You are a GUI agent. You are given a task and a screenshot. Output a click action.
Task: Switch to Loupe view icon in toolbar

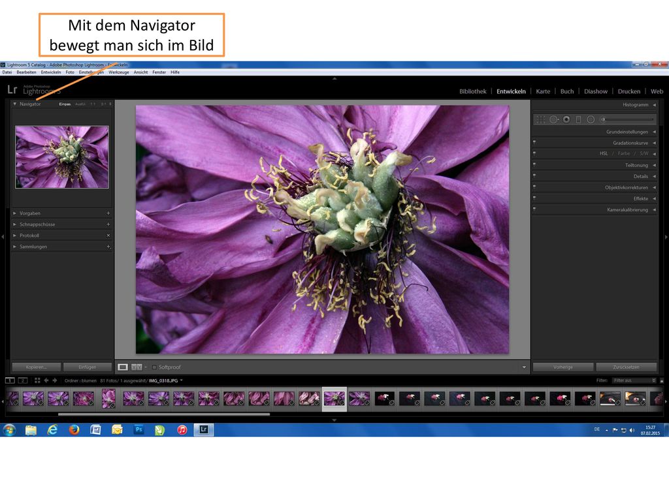[123, 367]
